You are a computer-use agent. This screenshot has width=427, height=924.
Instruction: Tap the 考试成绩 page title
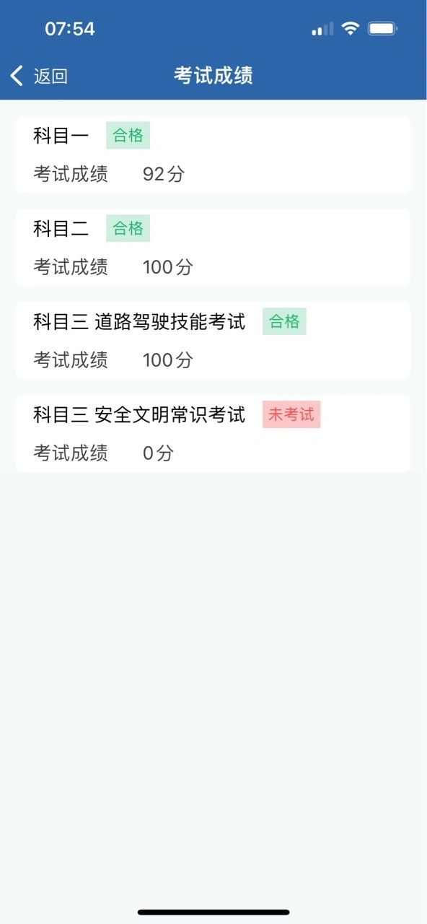(213, 76)
